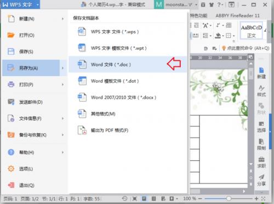274x204 pixels.
Task: Click the 分享 paper plane icon
Action: (261, 180)
